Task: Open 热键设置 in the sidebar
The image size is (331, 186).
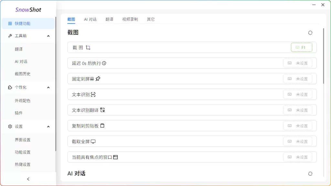Action: 28,164
